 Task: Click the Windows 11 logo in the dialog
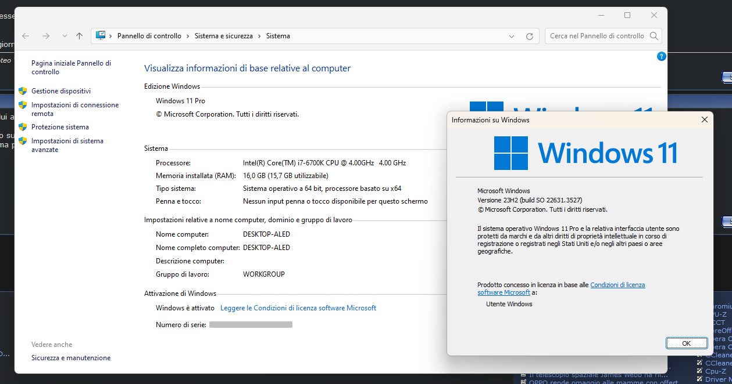tap(585, 153)
